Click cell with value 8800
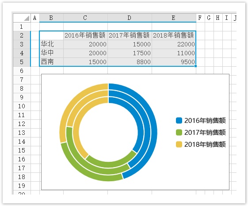The height and width of the screenshot is (206, 248). click(130, 62)
